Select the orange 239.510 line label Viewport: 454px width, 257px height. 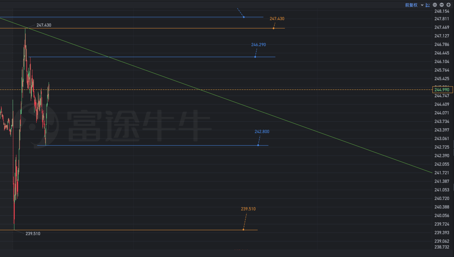pos(248,209)
